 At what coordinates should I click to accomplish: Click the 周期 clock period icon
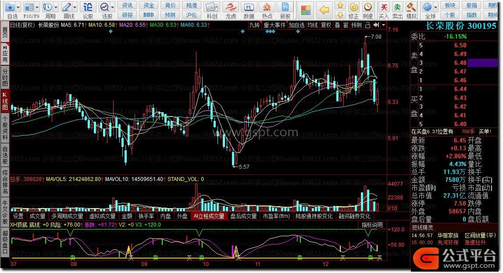pyautogui.click(x=48, y=7)
